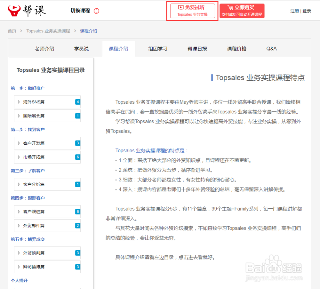
Task: Expand the 海外SNS篇 chapter arrow
Action: click(19, 102)
